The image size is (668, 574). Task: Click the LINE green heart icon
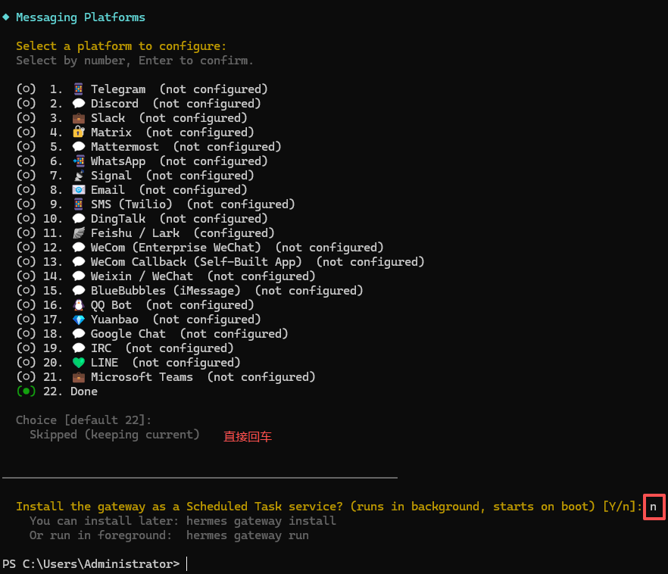(x=79, y=363)
